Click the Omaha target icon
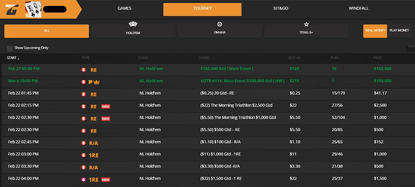 tap(219, 24)
